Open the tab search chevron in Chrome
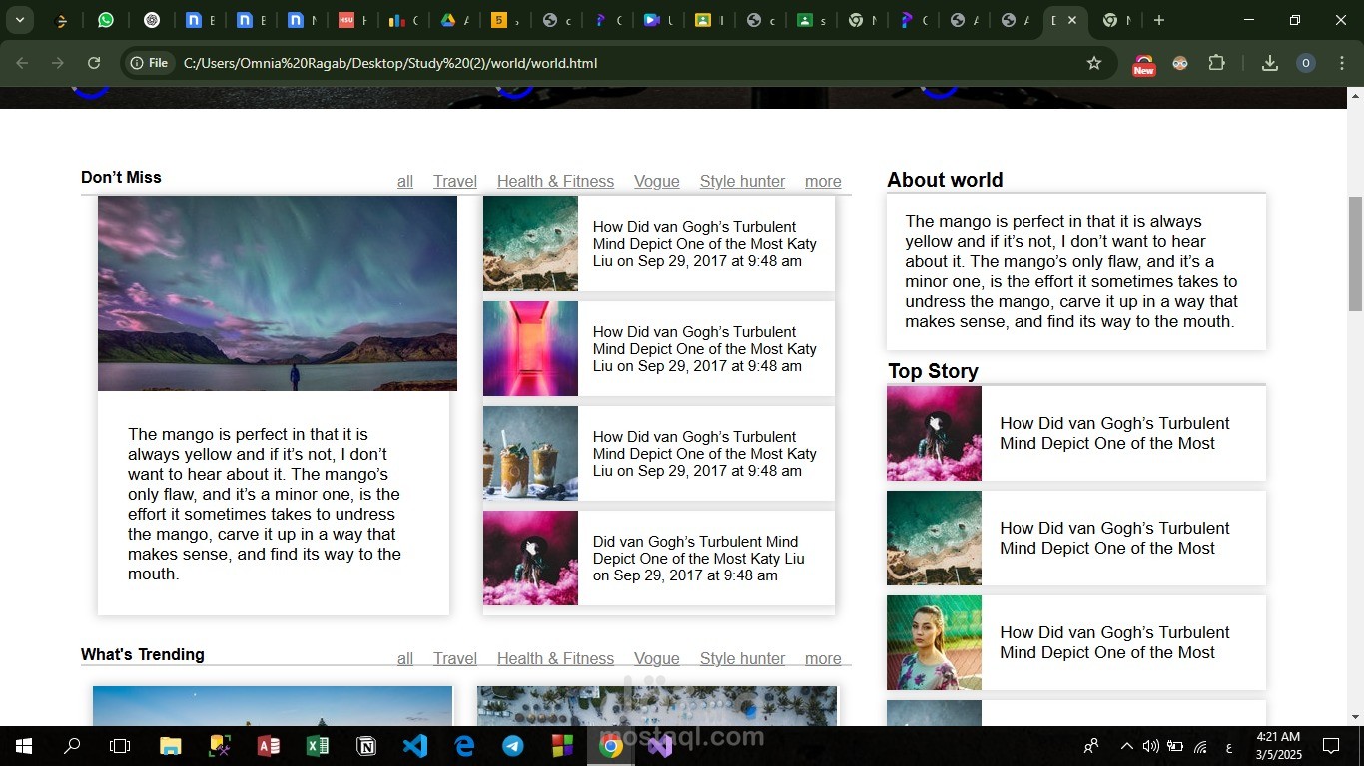This screenshot has height=766, width=1364. [19, 20]
